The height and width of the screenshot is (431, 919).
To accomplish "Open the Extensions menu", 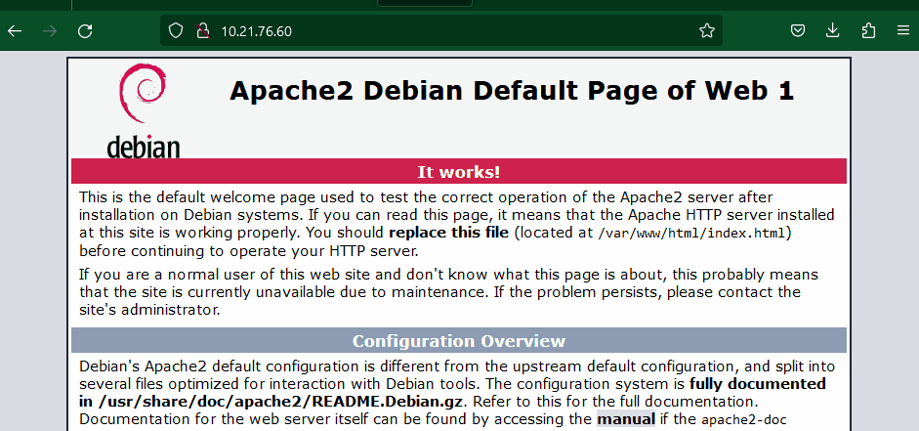I will point(868,30).
